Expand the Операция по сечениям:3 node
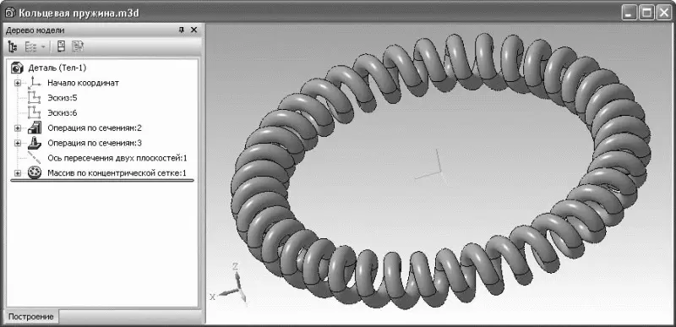Viewport: 676px width, 327px height. click(17, 143)
